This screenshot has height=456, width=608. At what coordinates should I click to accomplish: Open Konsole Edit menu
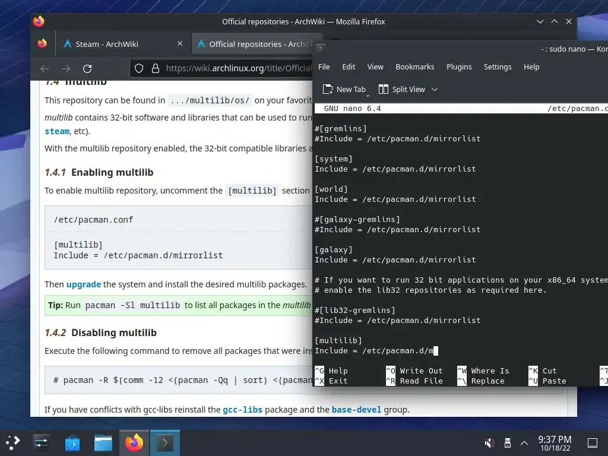click(x=349, y=66)
